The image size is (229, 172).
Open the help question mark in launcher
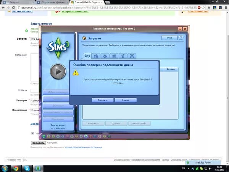pos(181,37)
